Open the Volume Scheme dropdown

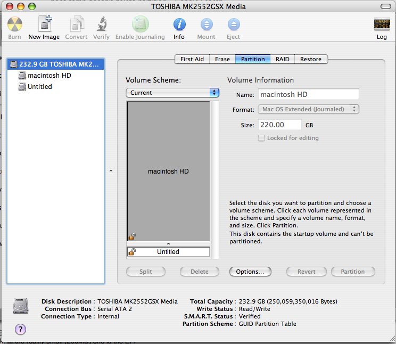172,93
